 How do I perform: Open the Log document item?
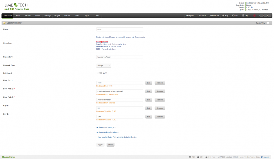(x=245, y=16)
